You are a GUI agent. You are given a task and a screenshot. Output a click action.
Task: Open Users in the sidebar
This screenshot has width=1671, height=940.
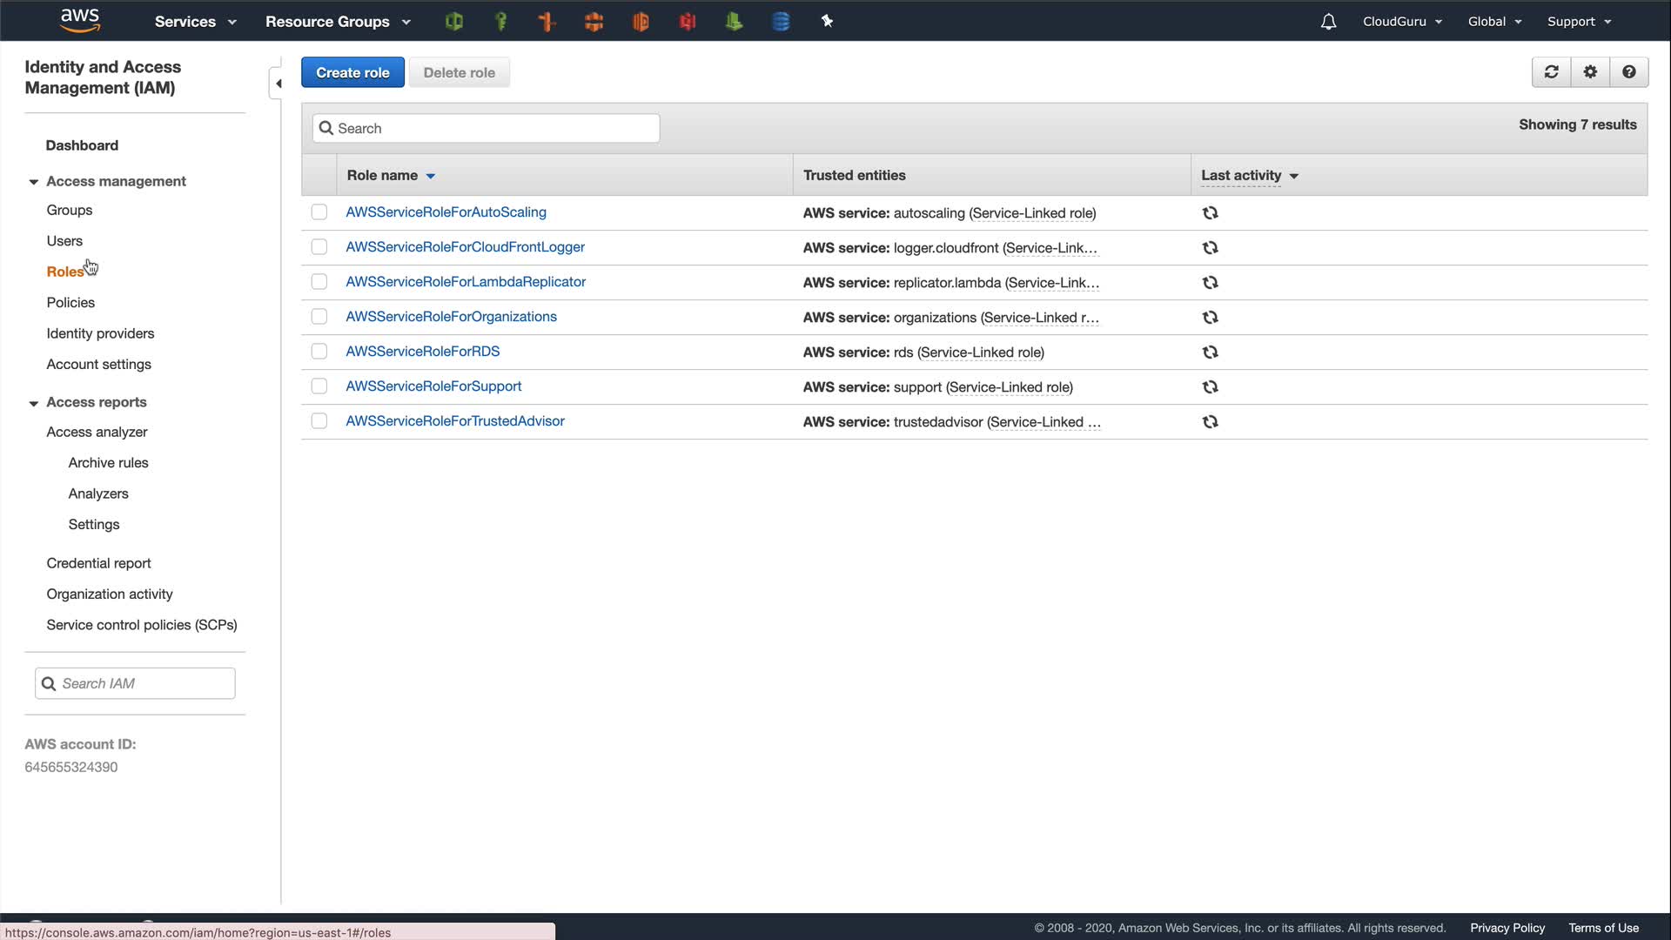(64, 241)
